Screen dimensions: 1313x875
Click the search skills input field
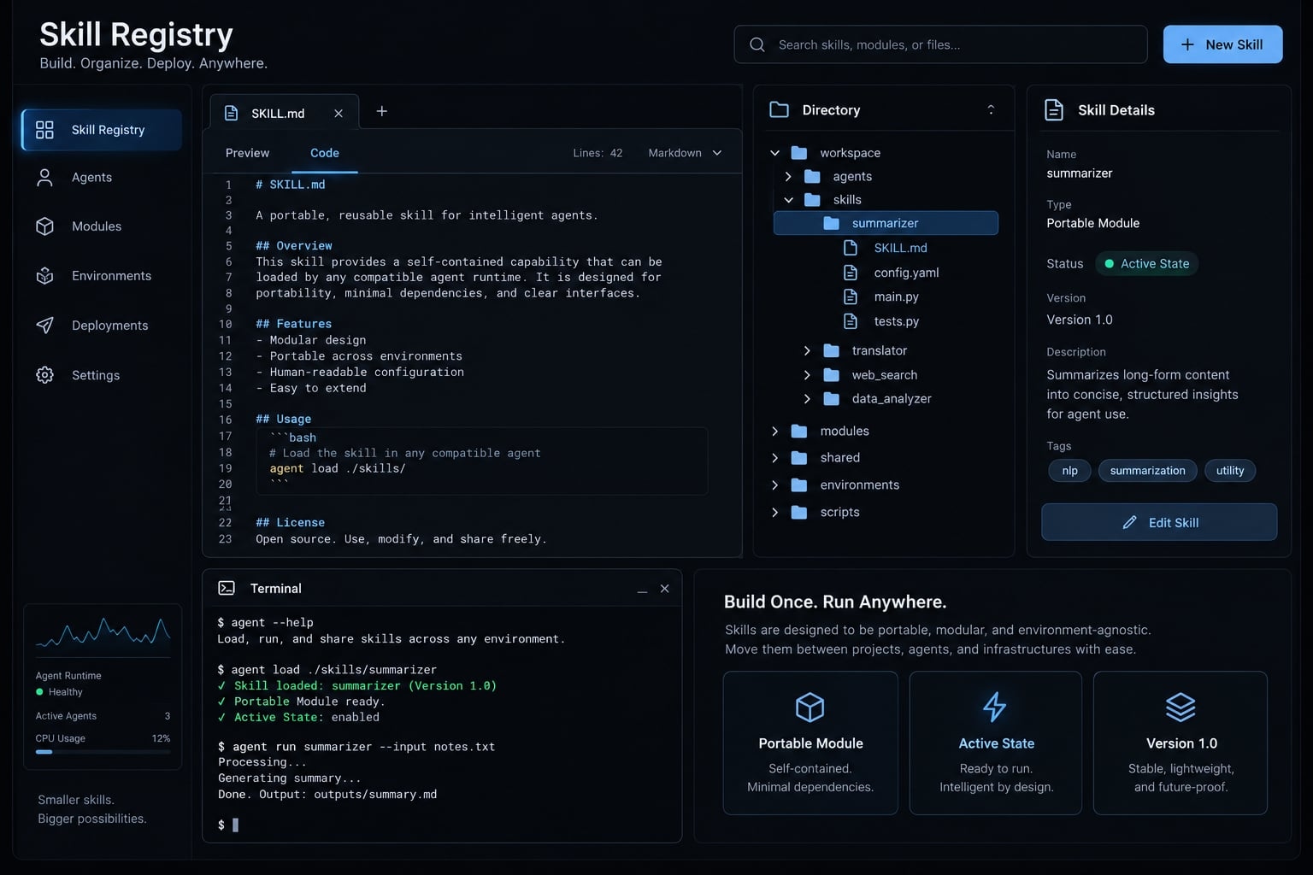point(940,44)
